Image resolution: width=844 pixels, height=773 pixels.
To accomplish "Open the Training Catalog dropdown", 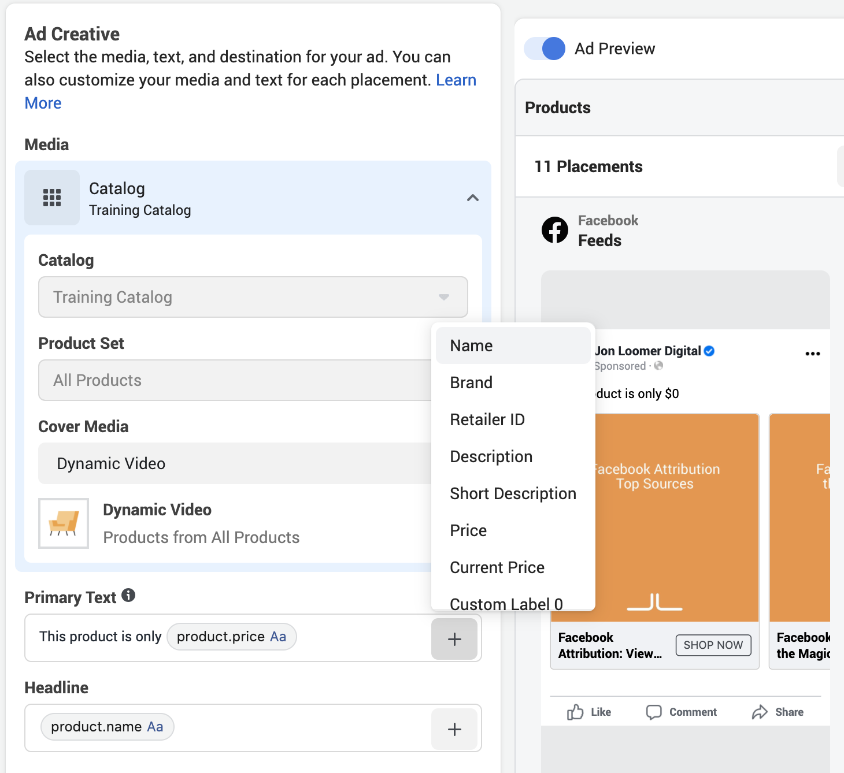I will coord(253,297).
